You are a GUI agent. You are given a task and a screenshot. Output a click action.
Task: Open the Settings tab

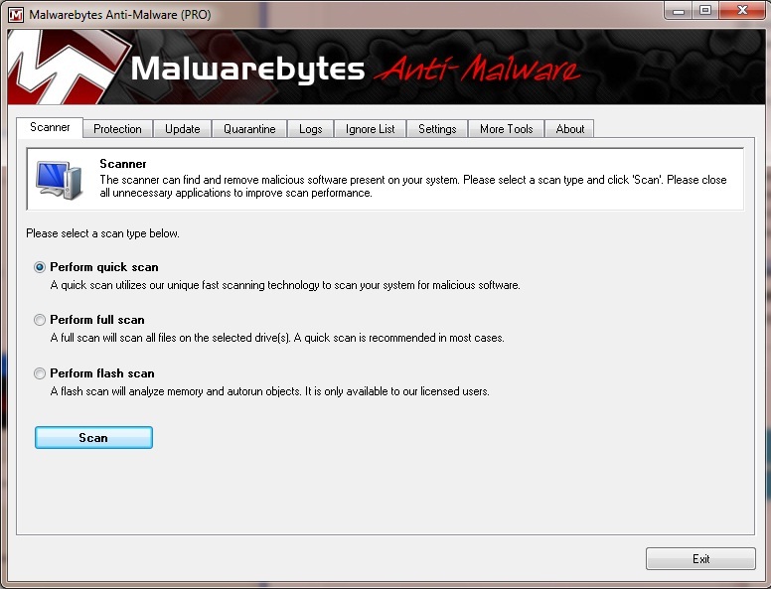[x=437, y=129]
